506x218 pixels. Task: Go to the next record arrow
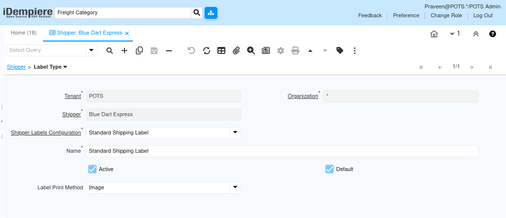tap(471, 67)
